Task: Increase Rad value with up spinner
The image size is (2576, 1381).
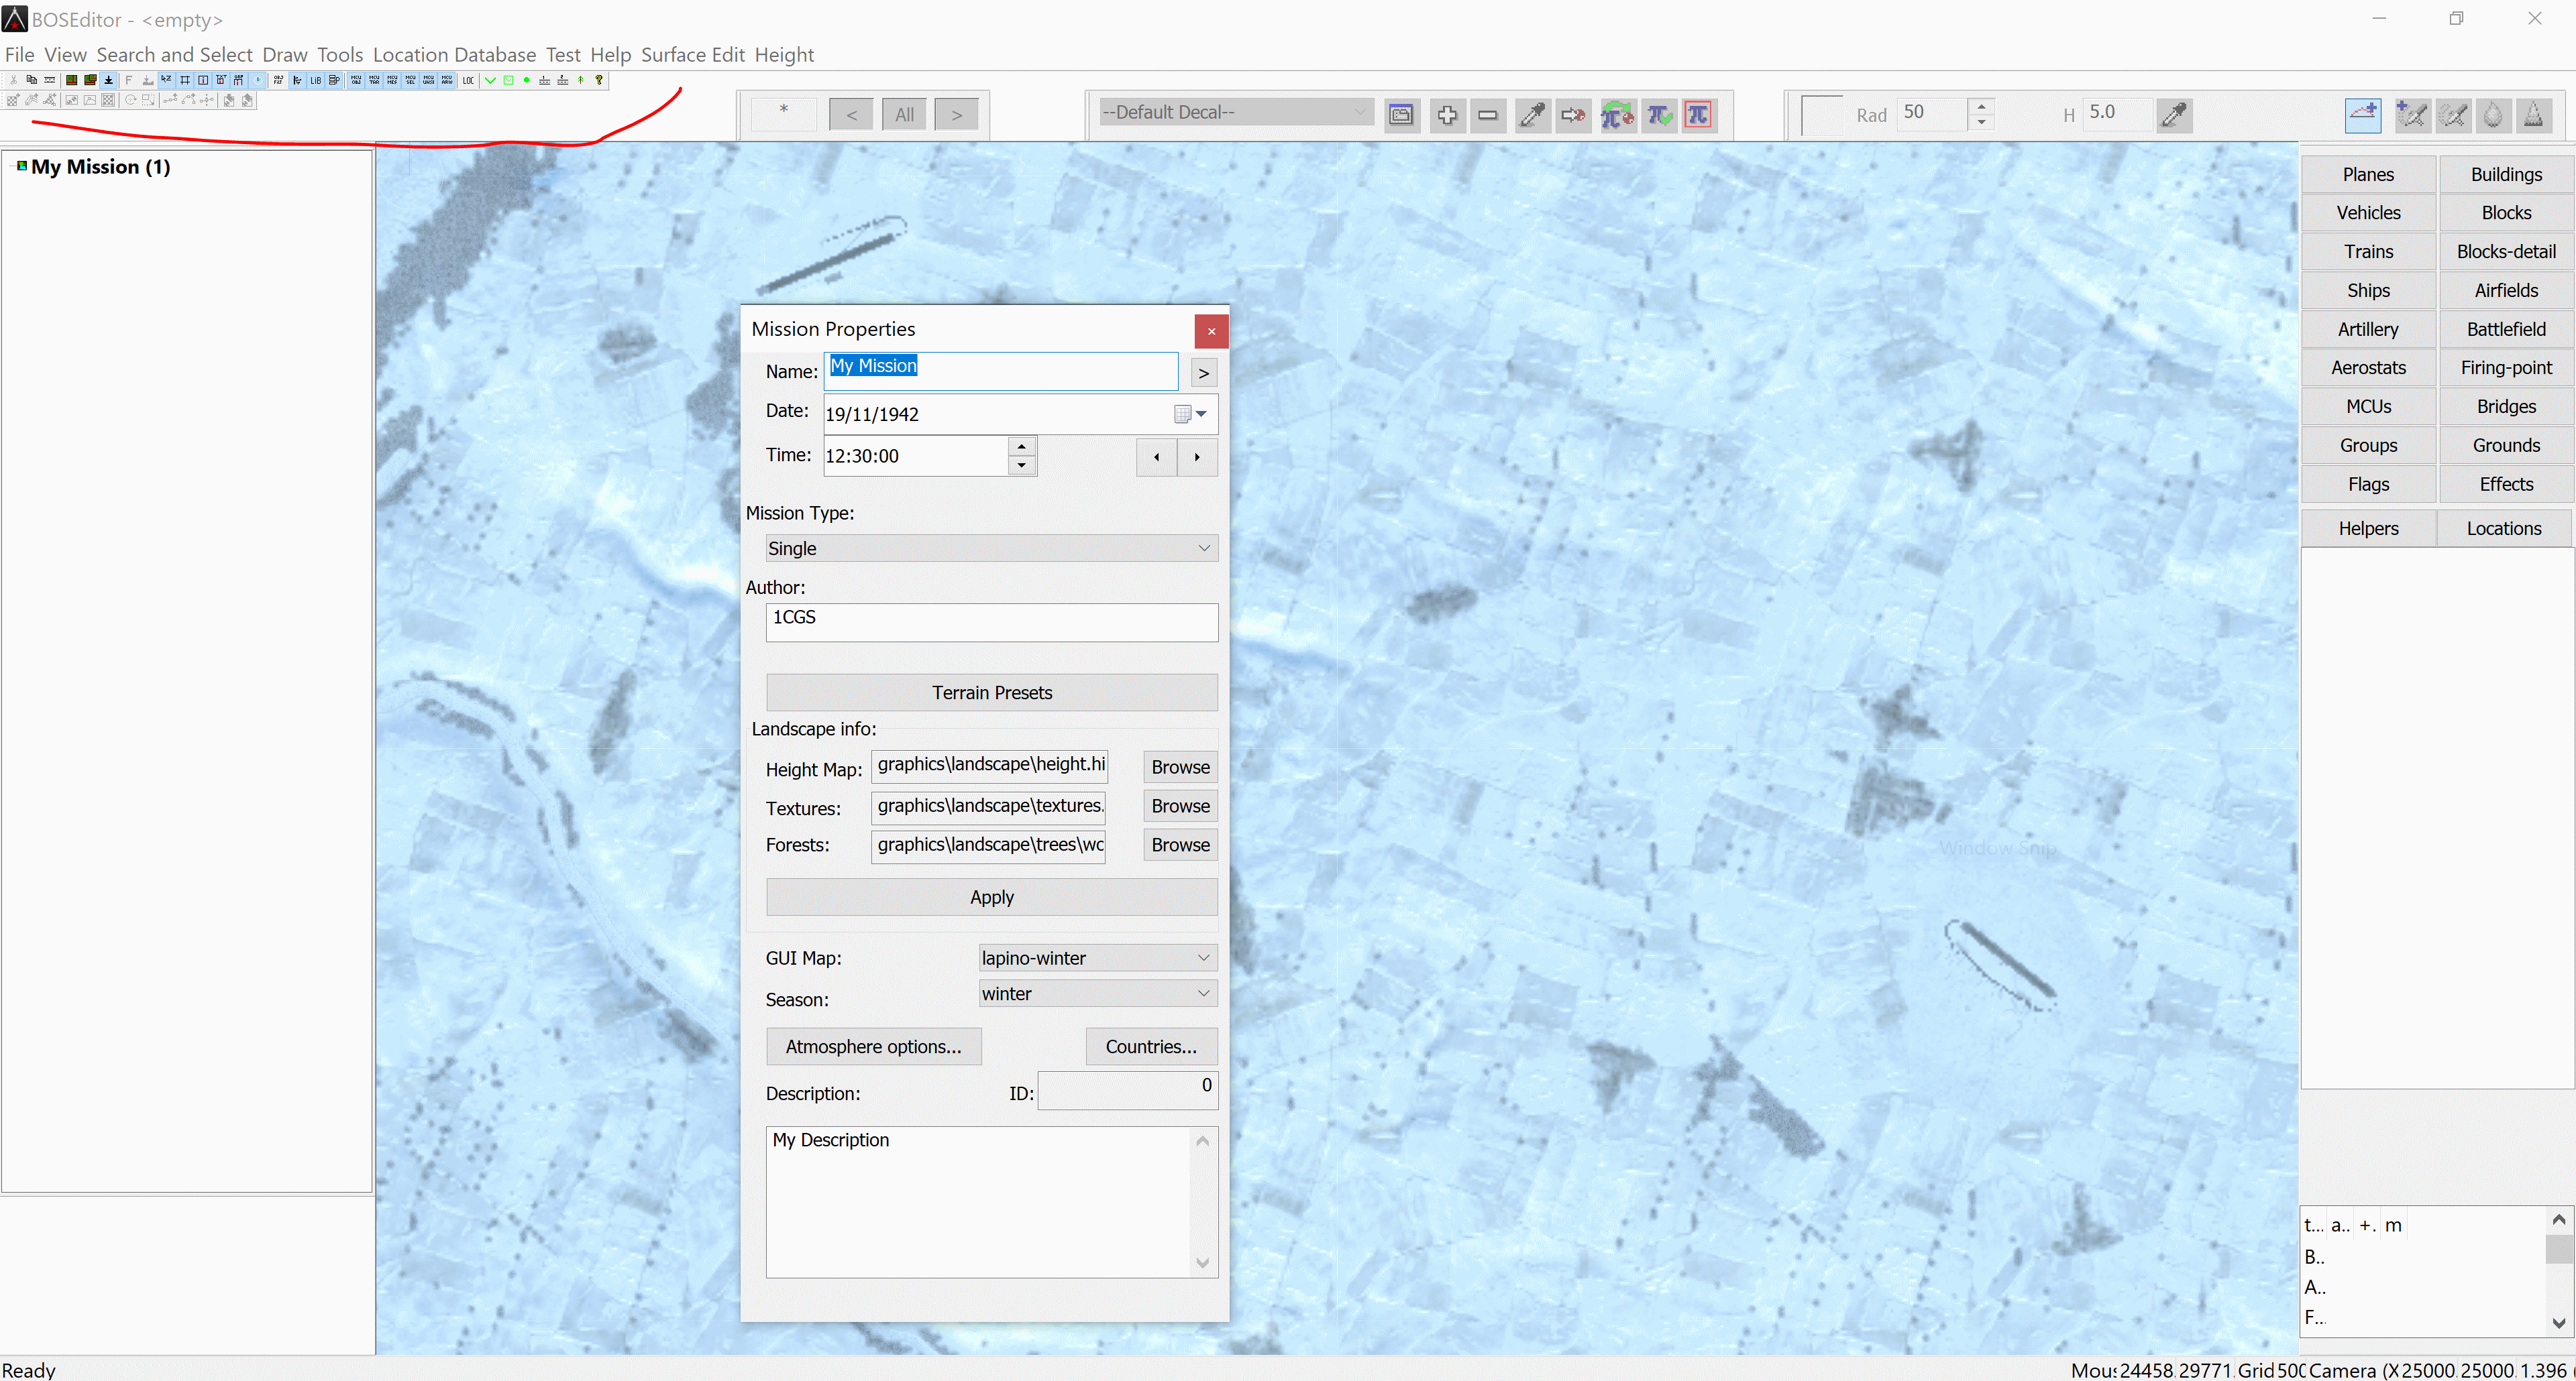Action: coord(1980,105)
